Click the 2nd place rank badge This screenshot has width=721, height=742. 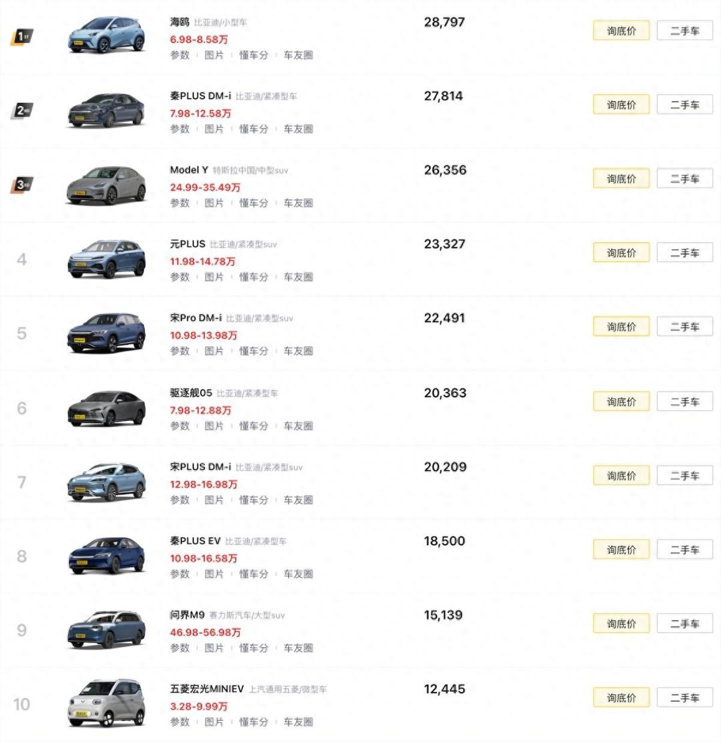click(x=23, y=111)
